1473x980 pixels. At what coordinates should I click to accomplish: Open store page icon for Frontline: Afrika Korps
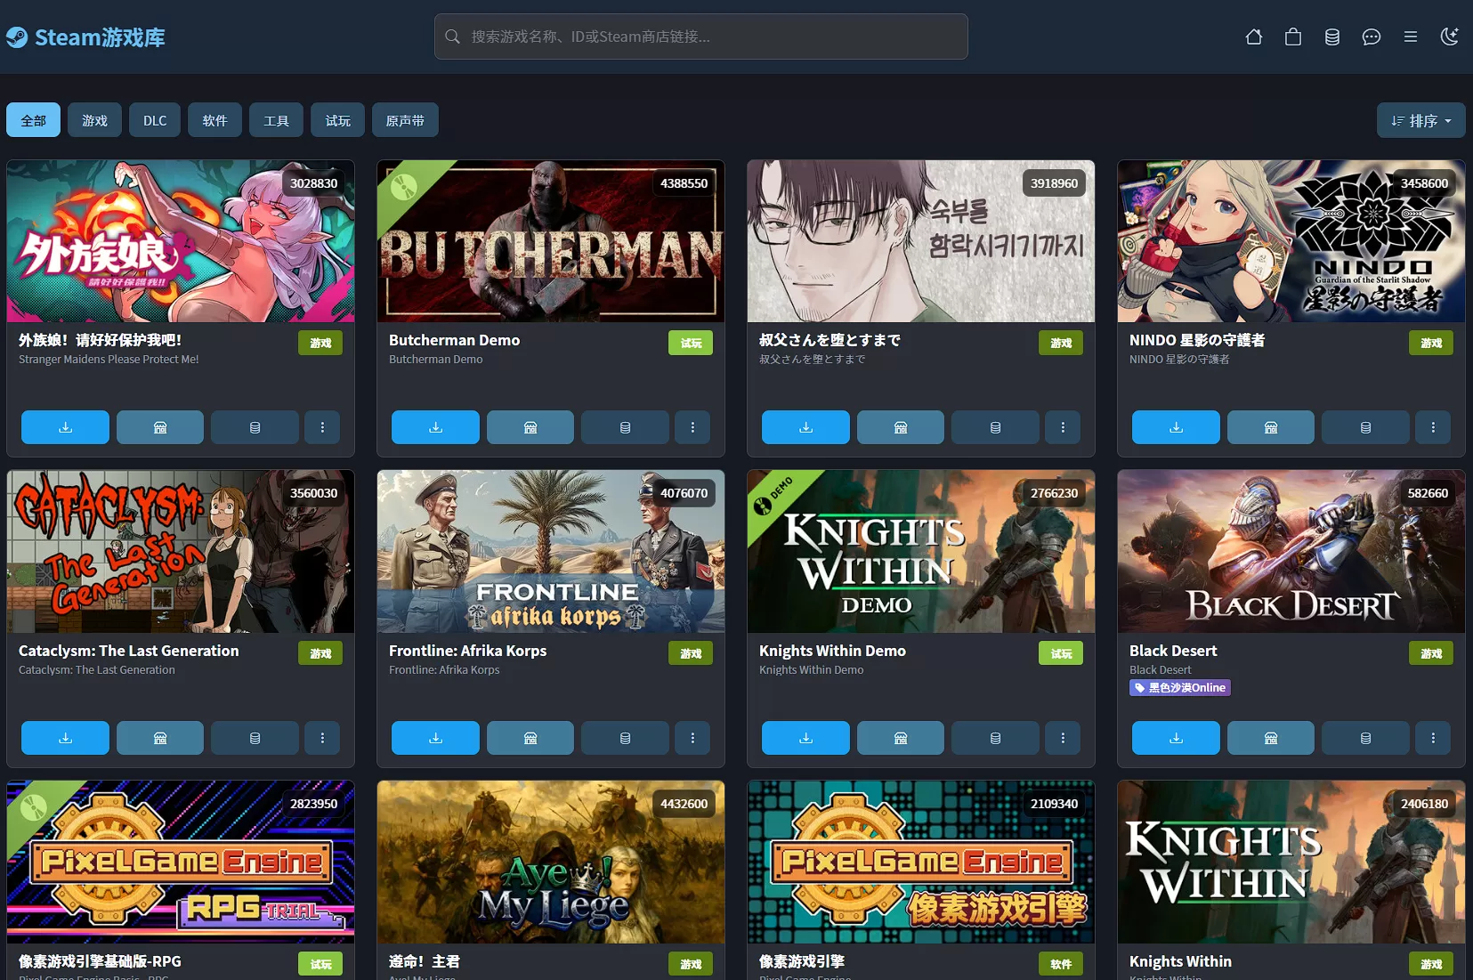(530, 738)
